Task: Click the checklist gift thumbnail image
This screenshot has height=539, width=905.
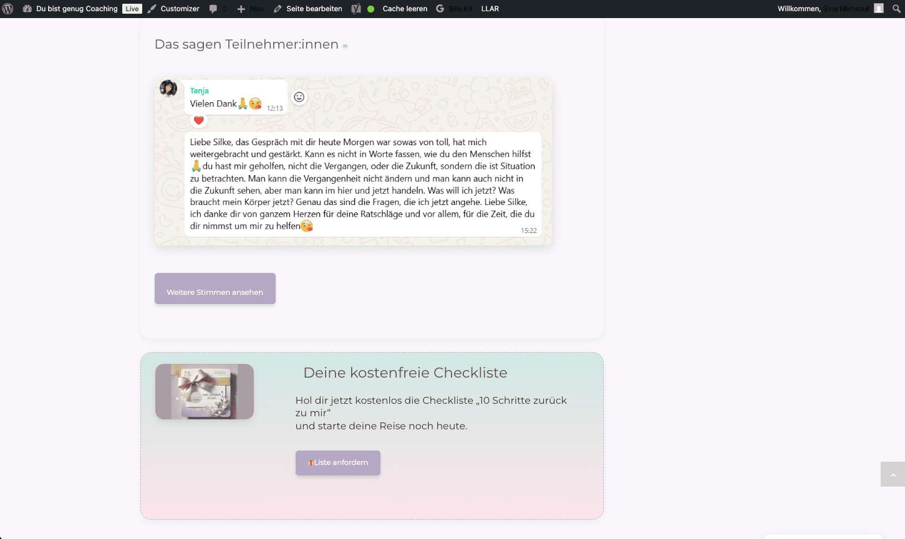Action: (205, 391)
